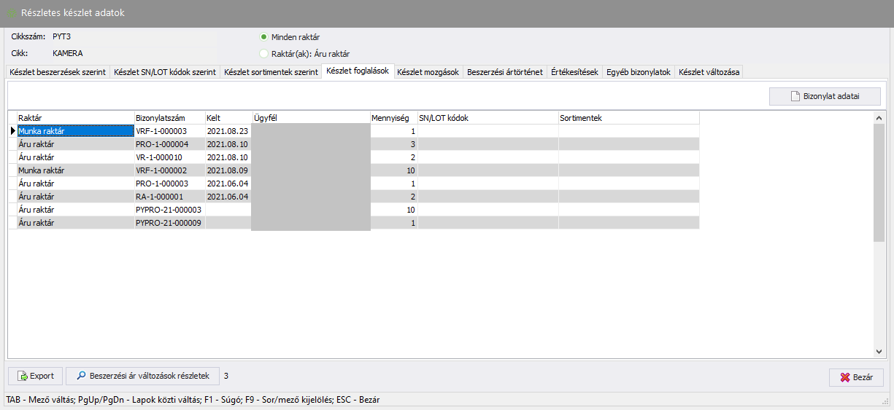Click the Bizonylatszám column header

(x=169, y=117)
